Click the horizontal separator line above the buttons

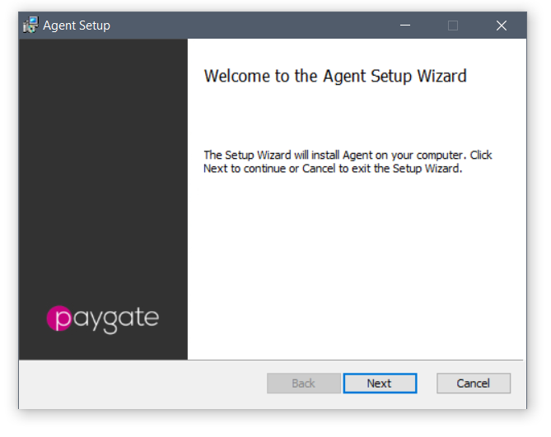click(271, 360)
